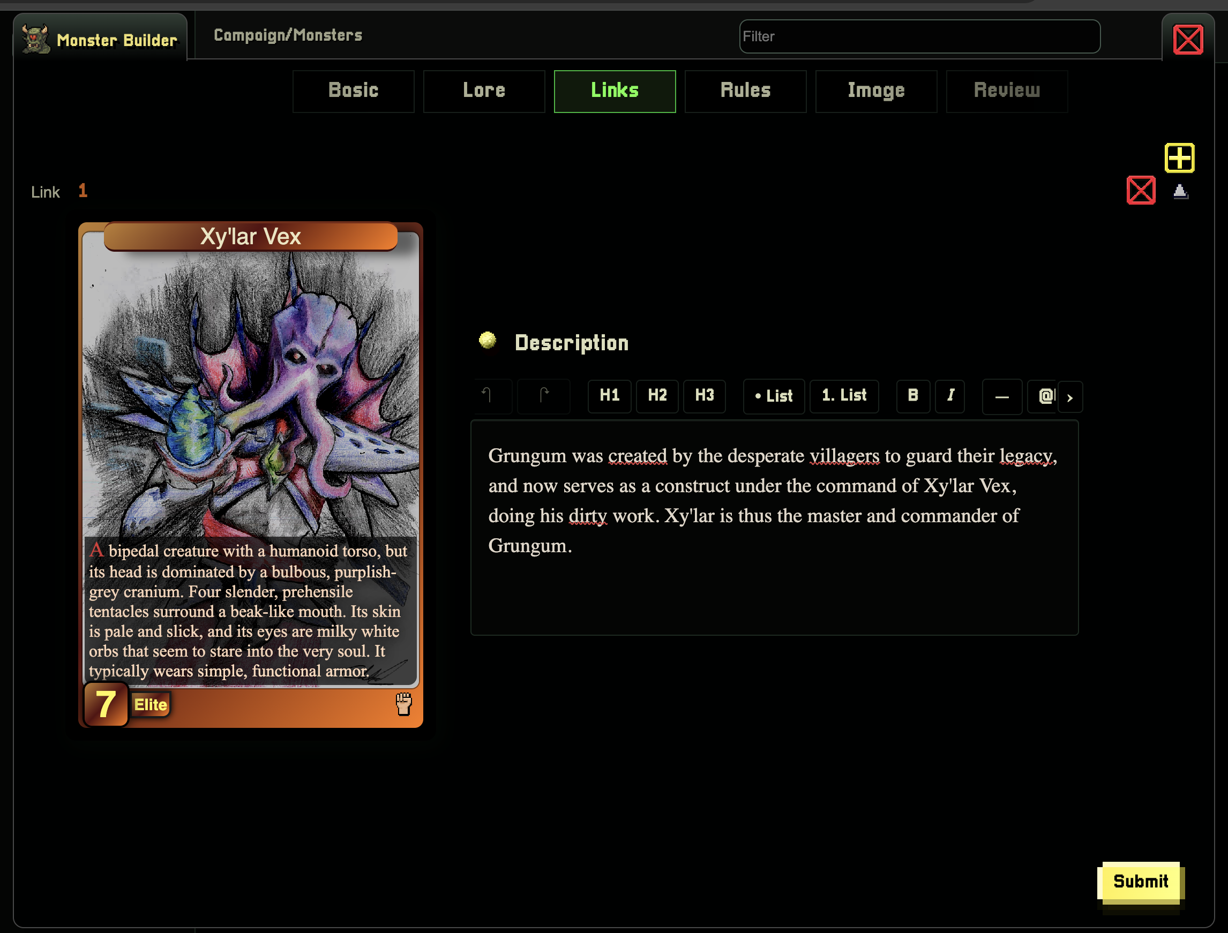This screenshot has height=933, width=1228.
Task: Open the Rules tab
Action: tap(745, 91)
